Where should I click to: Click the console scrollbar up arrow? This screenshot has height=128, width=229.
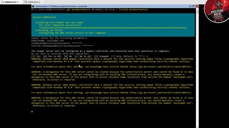tap(197, 10)
